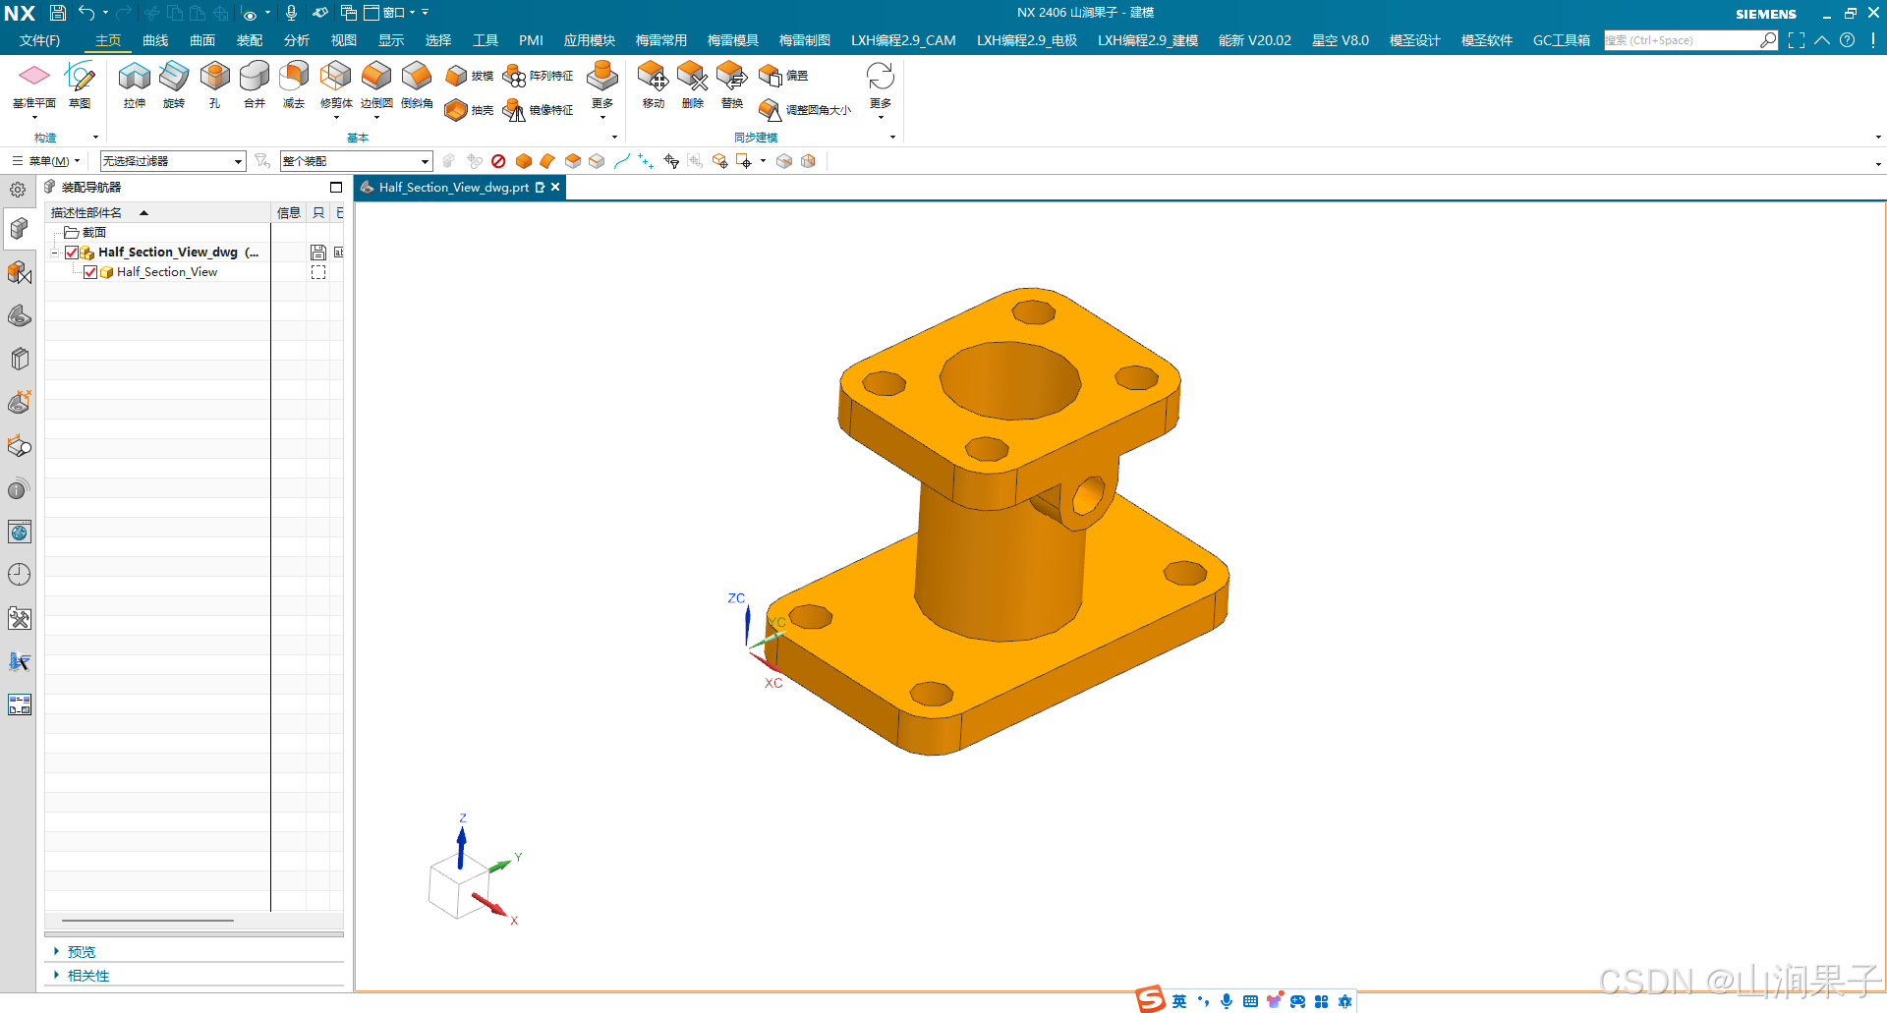Click the Pattern Feature (阵列特征) tool
1887x1013 pixels.
click(538, 76)
